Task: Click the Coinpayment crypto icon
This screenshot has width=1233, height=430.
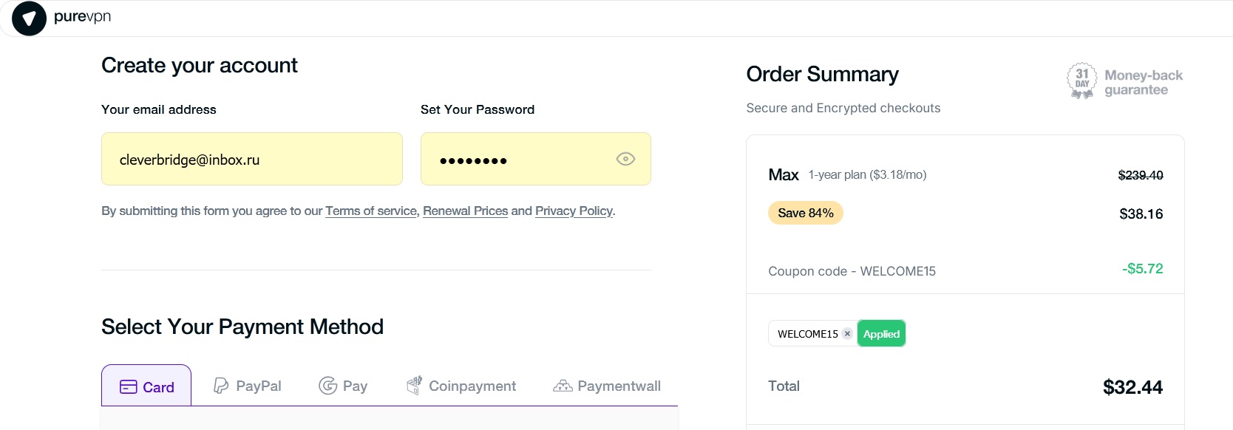Action: 414,385
